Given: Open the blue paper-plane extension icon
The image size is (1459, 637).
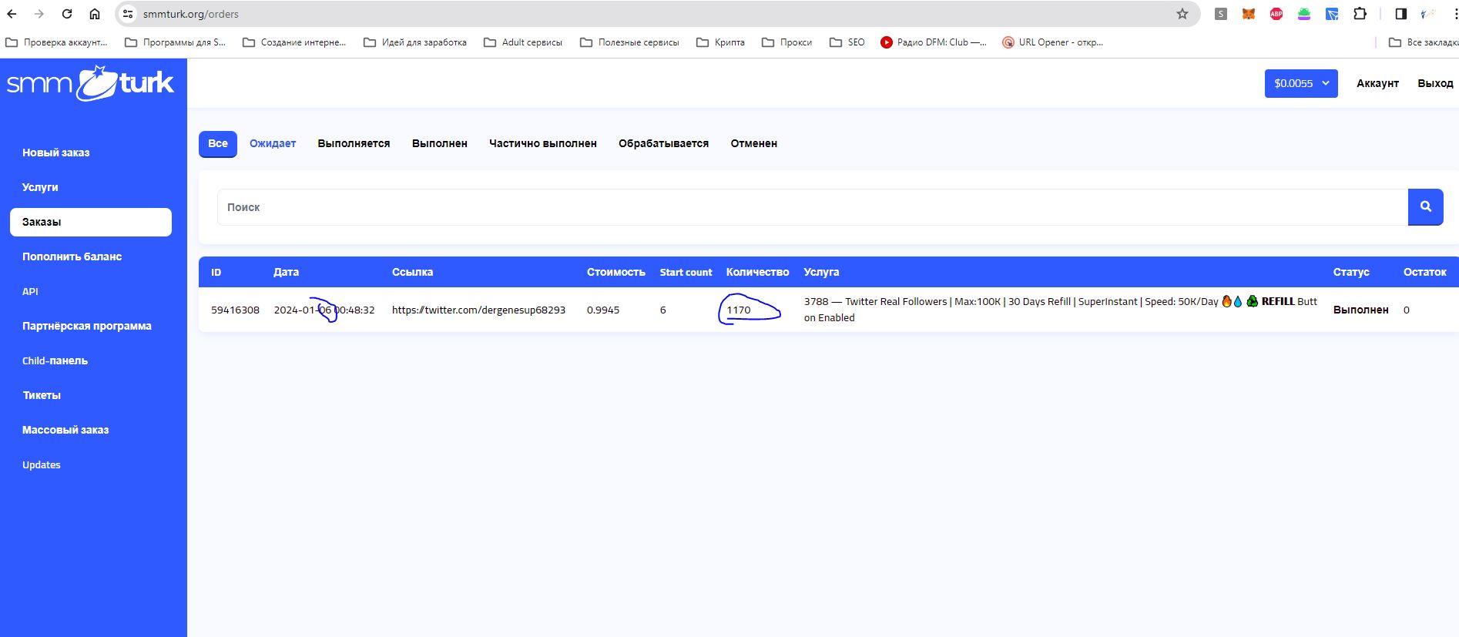Looking at the screenshot, I should tap(1332, 14).
